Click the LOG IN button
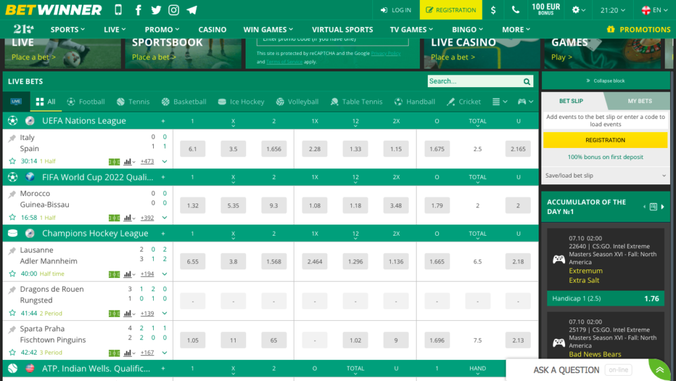Image resolution: width=676 pixels, height=381 pixels. click(x=396, y=10)
